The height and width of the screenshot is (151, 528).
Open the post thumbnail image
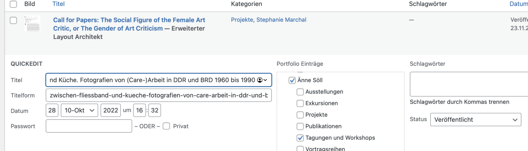click(32, 24)
